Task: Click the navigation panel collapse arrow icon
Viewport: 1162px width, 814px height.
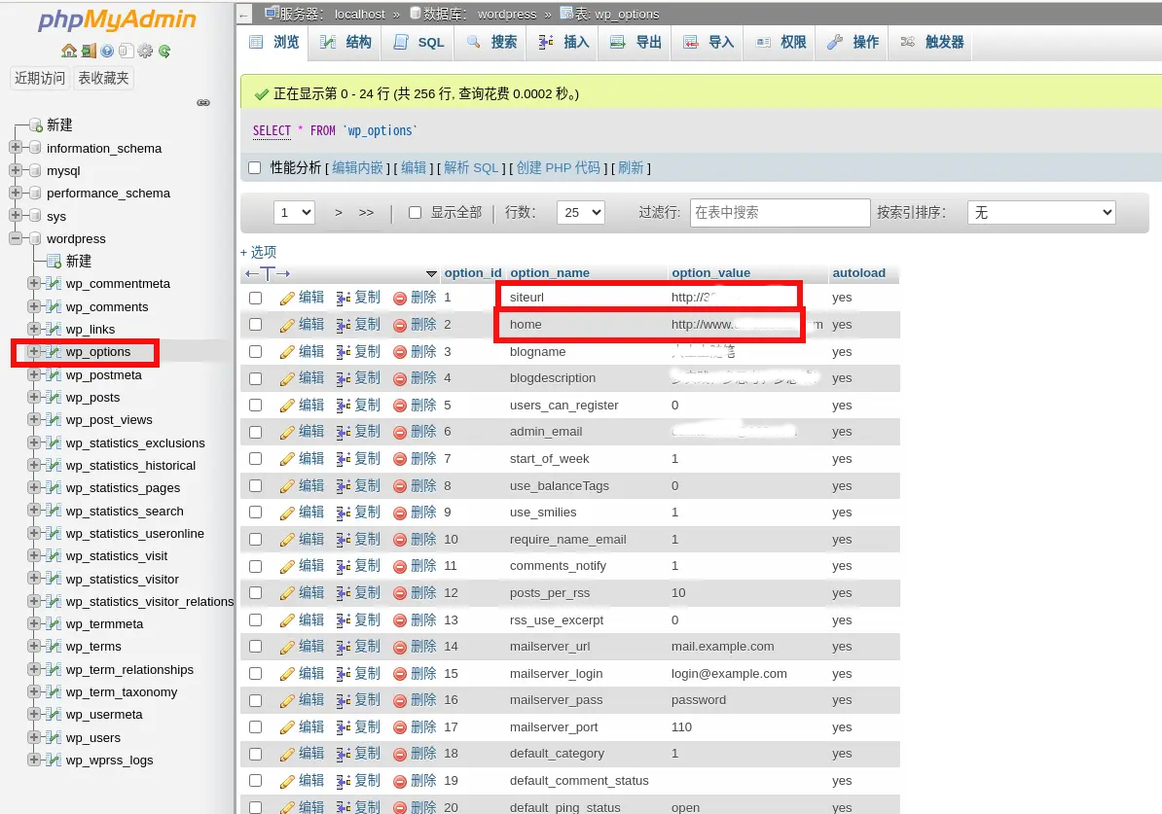Action: click(245, 14)
